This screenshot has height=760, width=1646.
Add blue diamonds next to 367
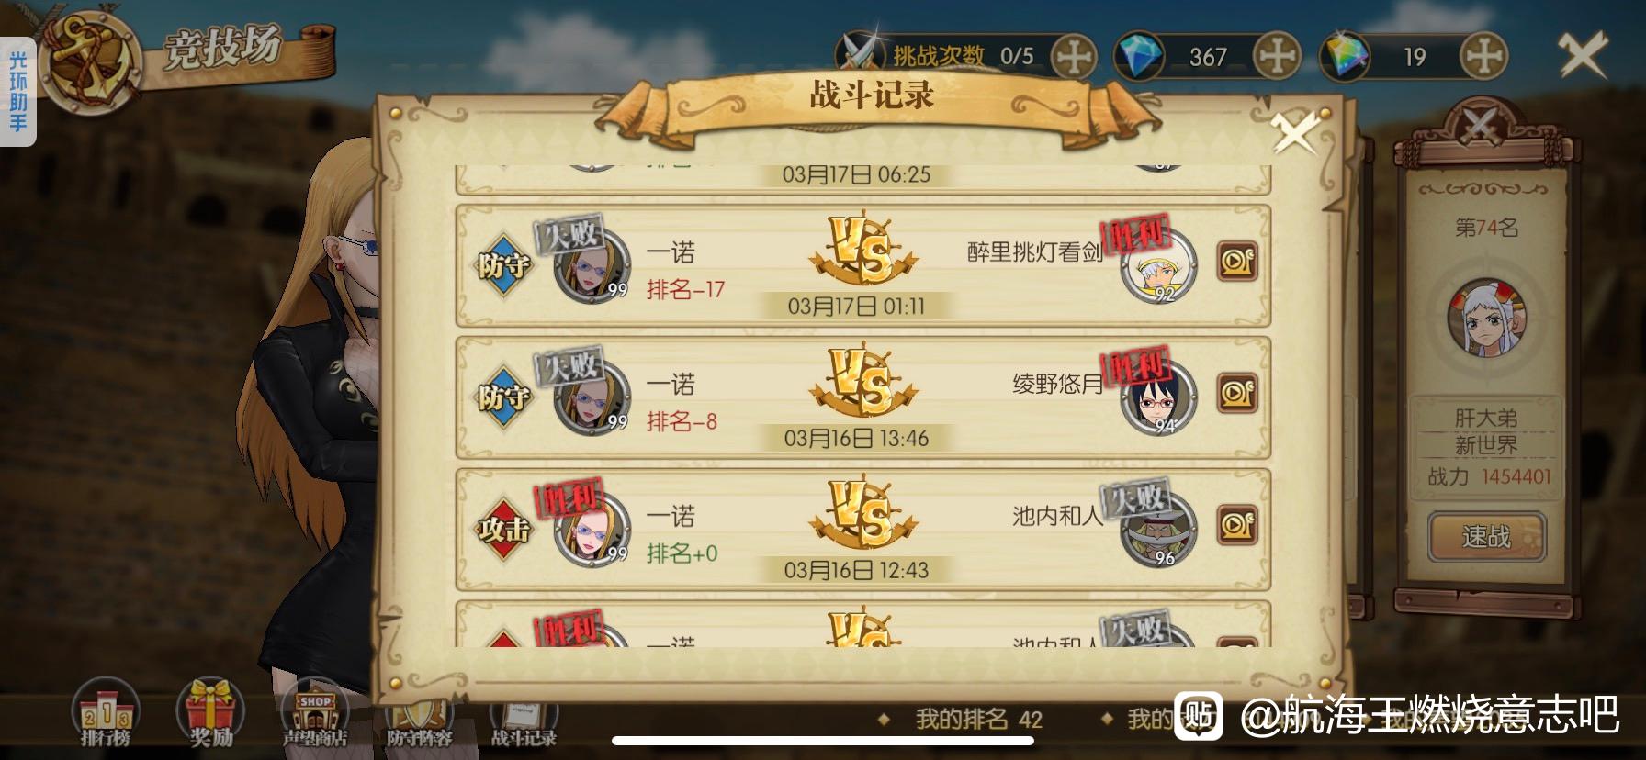pyautogui.click(x=1277, y=57)
